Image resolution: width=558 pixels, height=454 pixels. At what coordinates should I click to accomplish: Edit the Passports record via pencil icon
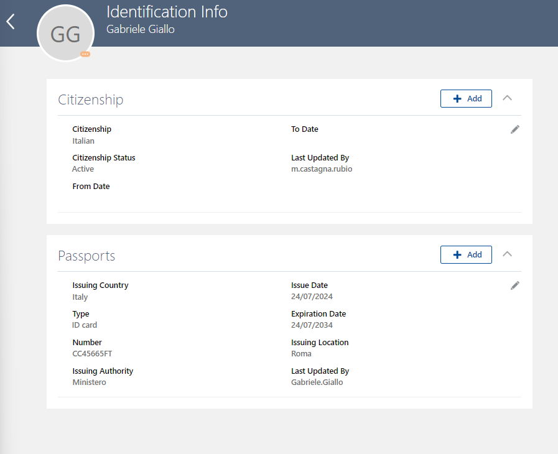514,285
